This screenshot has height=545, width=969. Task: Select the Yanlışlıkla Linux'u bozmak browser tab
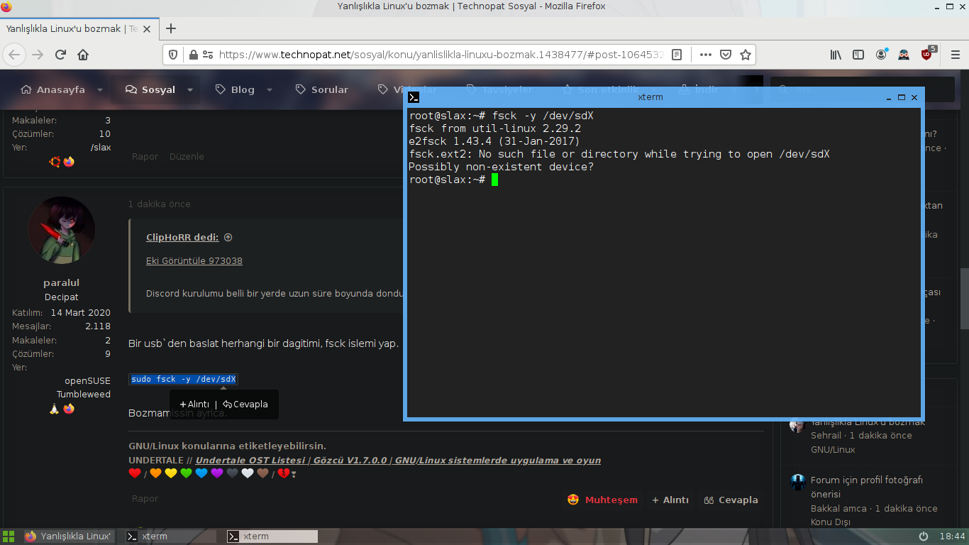coord(79,29)
